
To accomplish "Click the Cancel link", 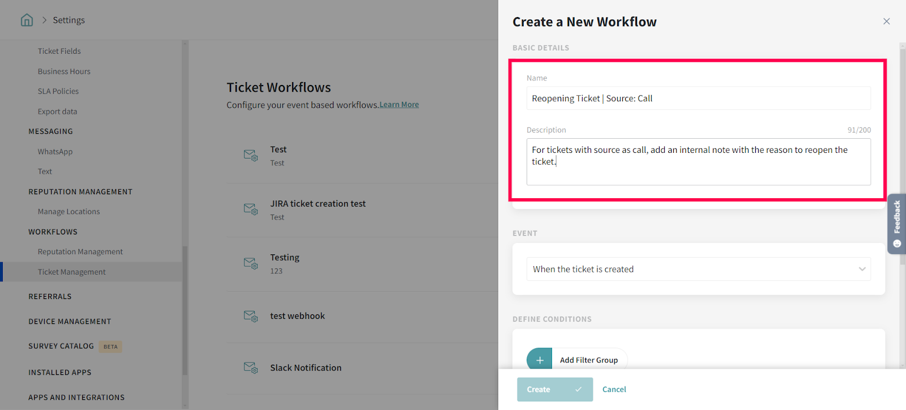I will (614, 389).
